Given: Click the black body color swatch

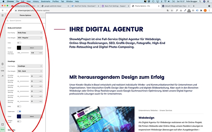Looking at the screenshot, I should [x=19, y=48].
